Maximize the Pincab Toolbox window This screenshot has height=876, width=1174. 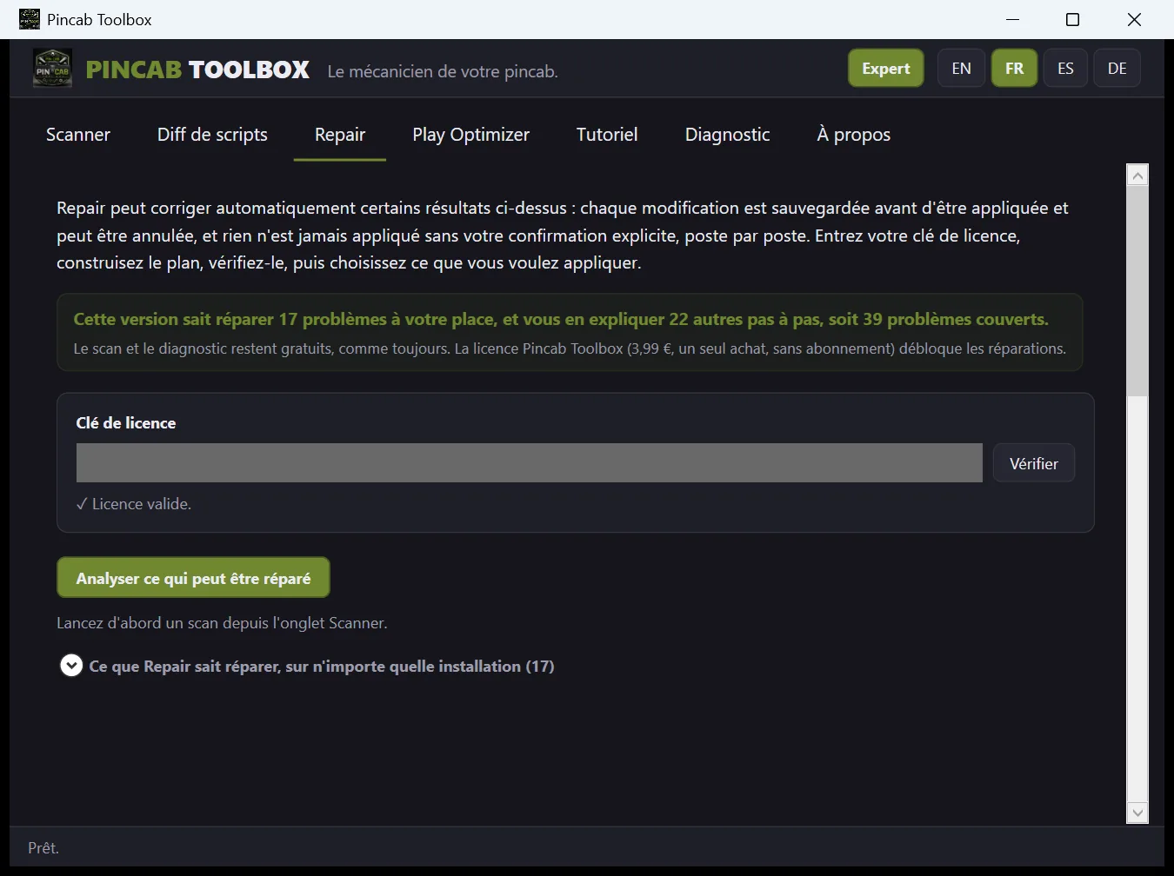point(1073,19)
